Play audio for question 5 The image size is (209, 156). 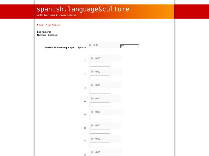pos(92,112)
